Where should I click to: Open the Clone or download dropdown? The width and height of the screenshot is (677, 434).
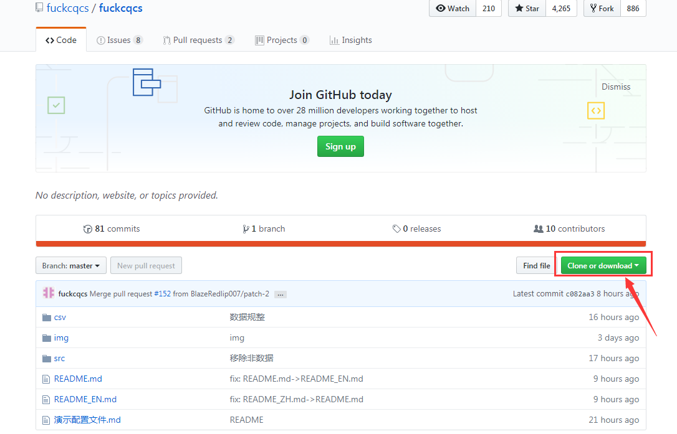(x=603, y=266)
